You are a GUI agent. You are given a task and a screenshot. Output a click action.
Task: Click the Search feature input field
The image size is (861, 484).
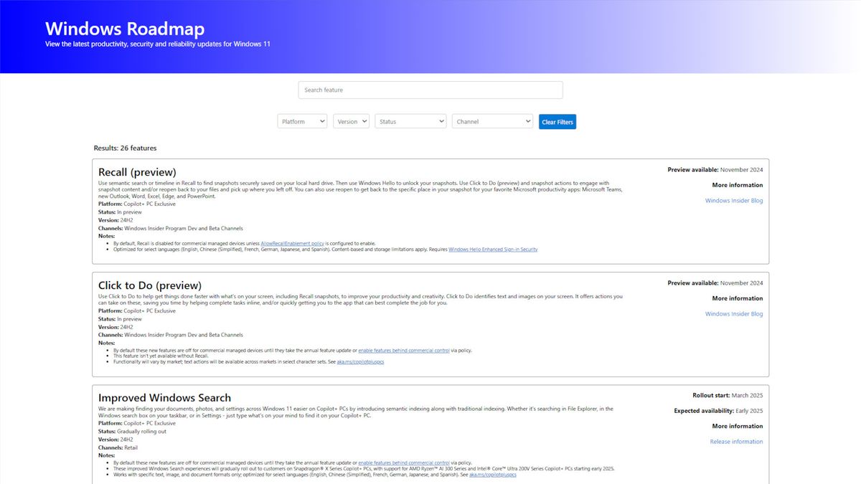[430, 90]
